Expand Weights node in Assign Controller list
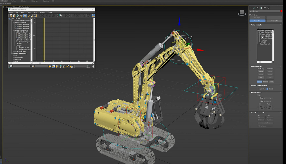Viewport: 286px width, 164px height. [261, 42]
